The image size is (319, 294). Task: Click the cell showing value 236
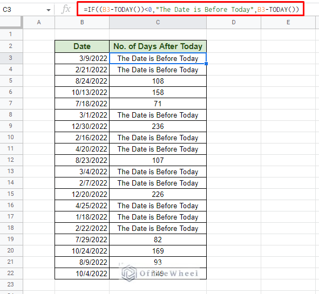pos(158,126)
